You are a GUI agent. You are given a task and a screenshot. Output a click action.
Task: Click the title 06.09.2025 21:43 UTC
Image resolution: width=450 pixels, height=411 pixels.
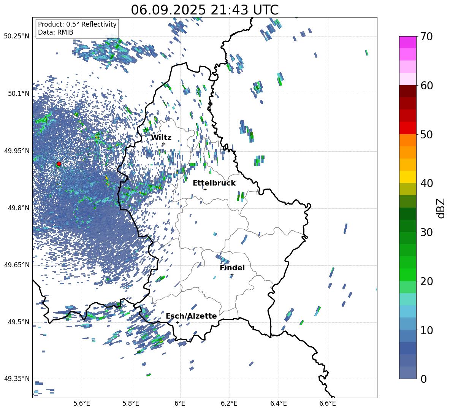(204, 10)
